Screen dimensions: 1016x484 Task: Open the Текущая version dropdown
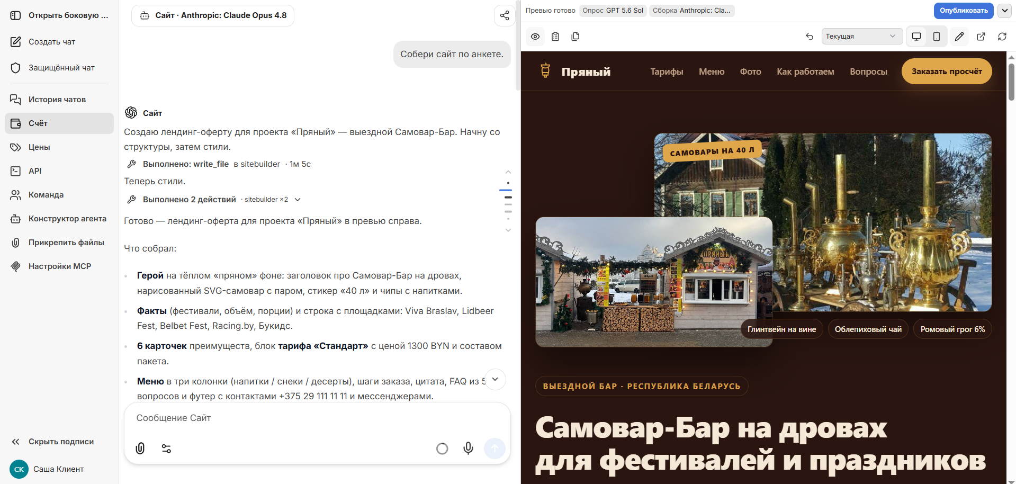click(x=862, y=37)
